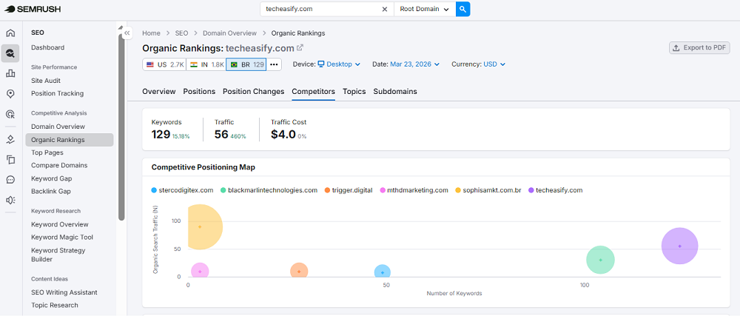Viewport: 740px width, 319px height.
Task: Click the Export to PDF button
Action: pos(699,47)
